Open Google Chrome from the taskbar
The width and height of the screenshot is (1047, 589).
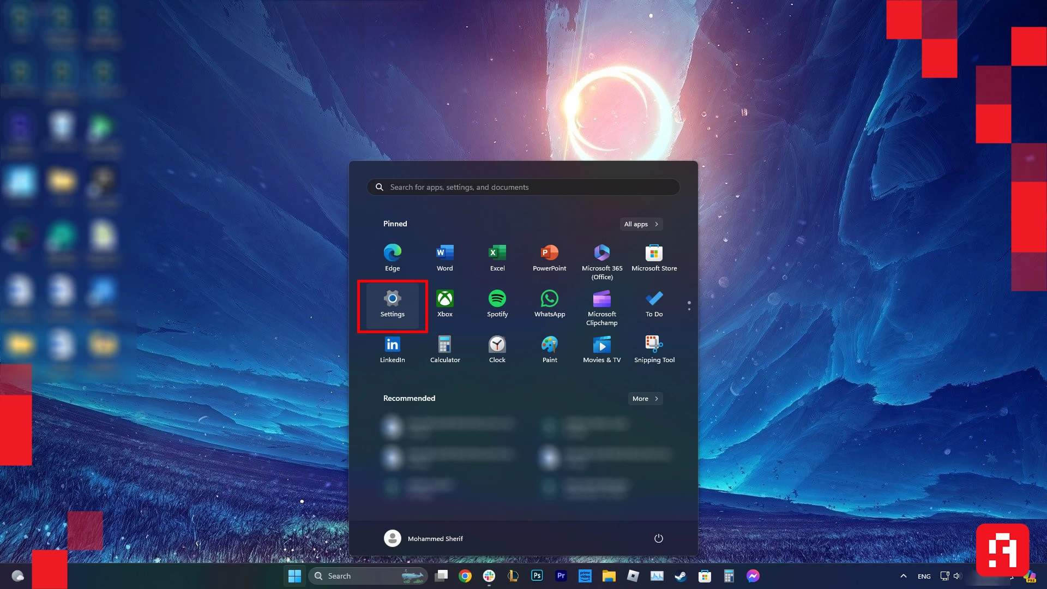pos(465,576)
